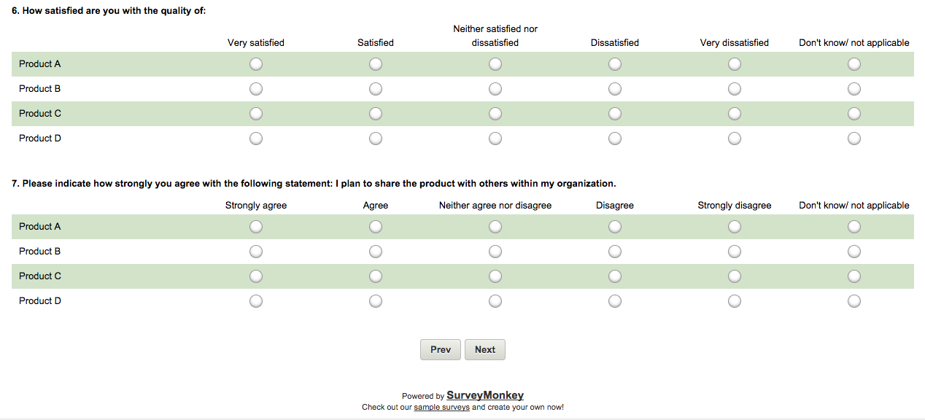The width and height of the screenshot is (925, 420).
Task: Rate Product D quality as Dissatisfied
Action: click(615, 139)
